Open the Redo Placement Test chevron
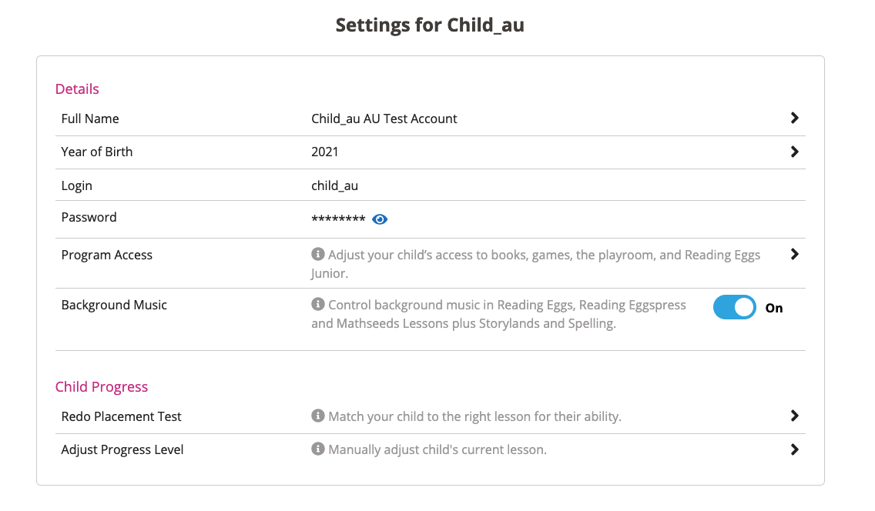 coord(795,416)
